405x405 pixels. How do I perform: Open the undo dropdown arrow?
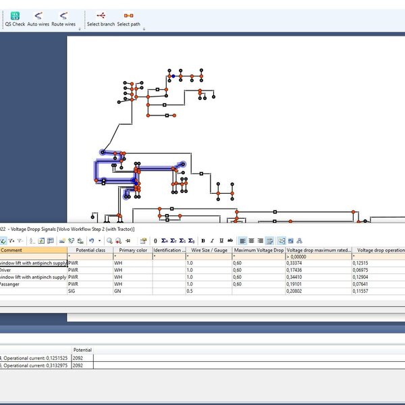pyautogui.click(x=100, y=240)
